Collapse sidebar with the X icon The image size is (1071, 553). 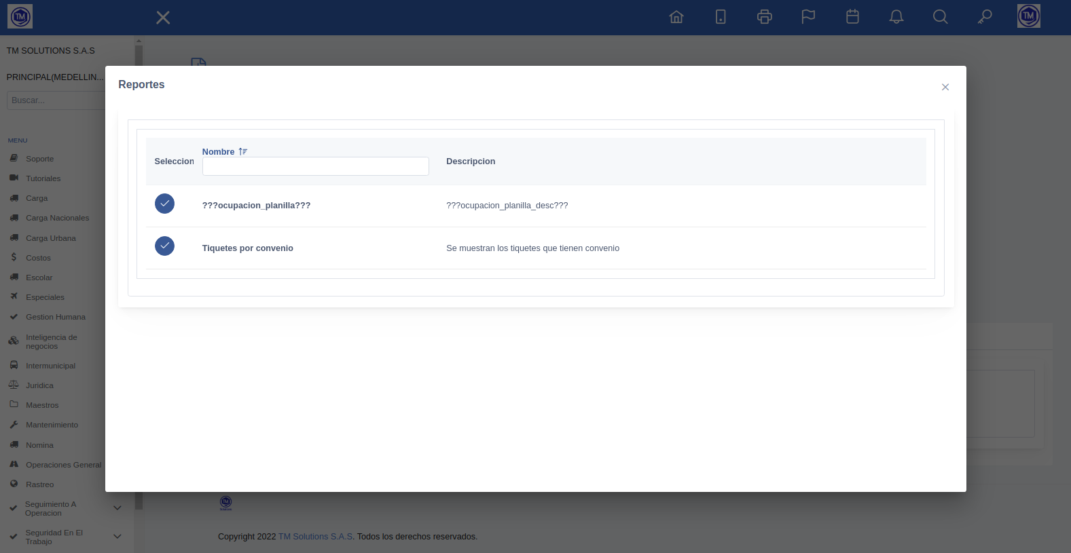[163, 18]
